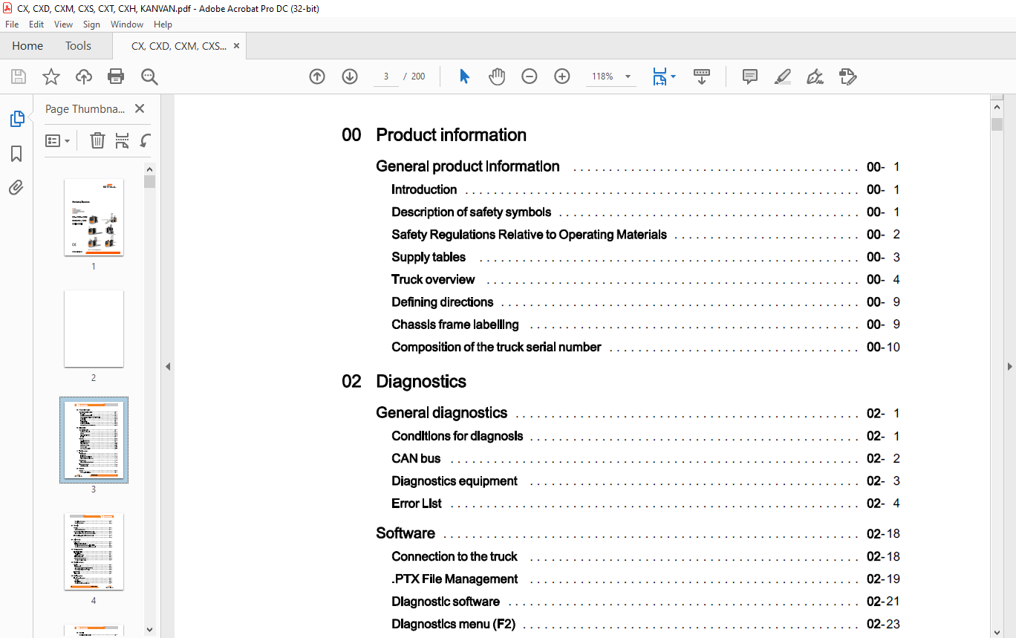
Task: Click Description of safety symbols entry
Action: click(471, 212)
